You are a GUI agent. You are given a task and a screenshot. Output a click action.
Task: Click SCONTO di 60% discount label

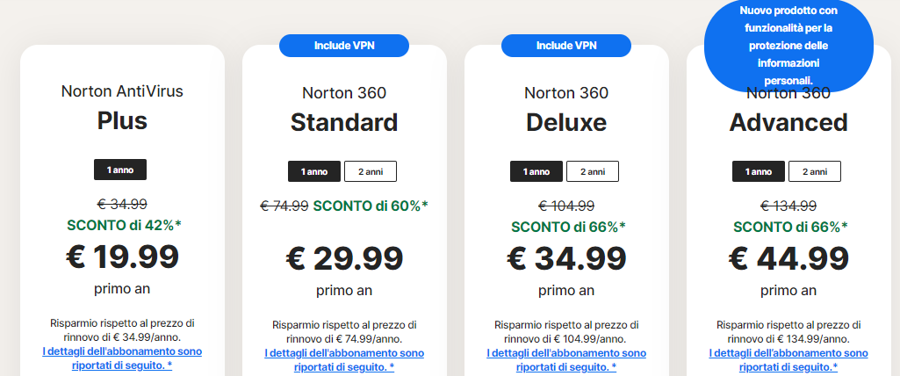point(371,206)
